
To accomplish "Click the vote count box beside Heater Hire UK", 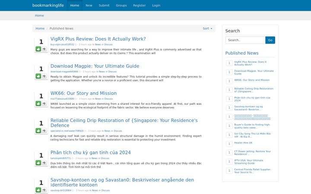I will (229, 144).
